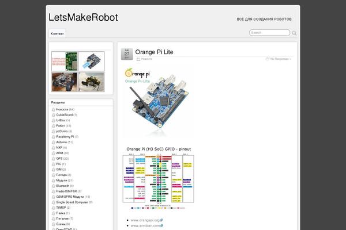
Task: Open the wheeled robot chassis thumbnail
Action: tap(65, 82)
